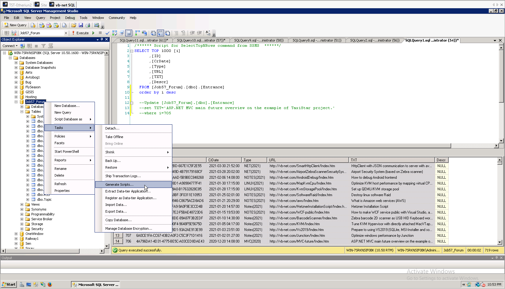Image resolution: width=505 pixels, height=289 pixels.
Task: Click the green Debug play icon
Action: tap(93, 33)
